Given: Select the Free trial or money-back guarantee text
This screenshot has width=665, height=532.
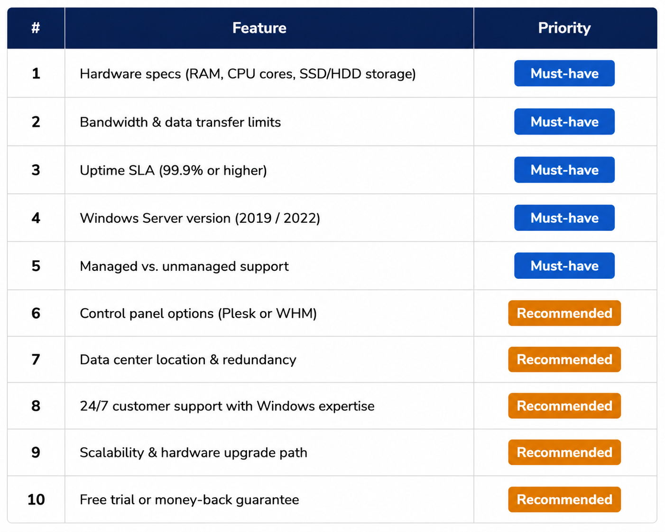Looking at the screenshot, I should tap(189, 500).
